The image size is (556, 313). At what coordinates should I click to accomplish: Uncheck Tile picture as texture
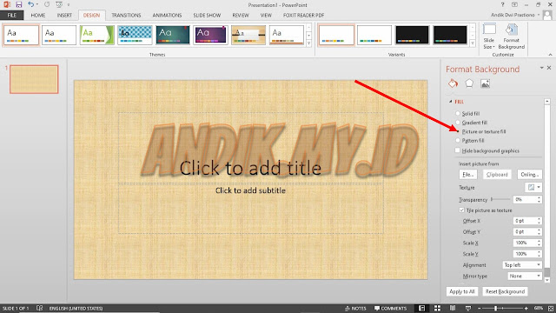(461, 210)
